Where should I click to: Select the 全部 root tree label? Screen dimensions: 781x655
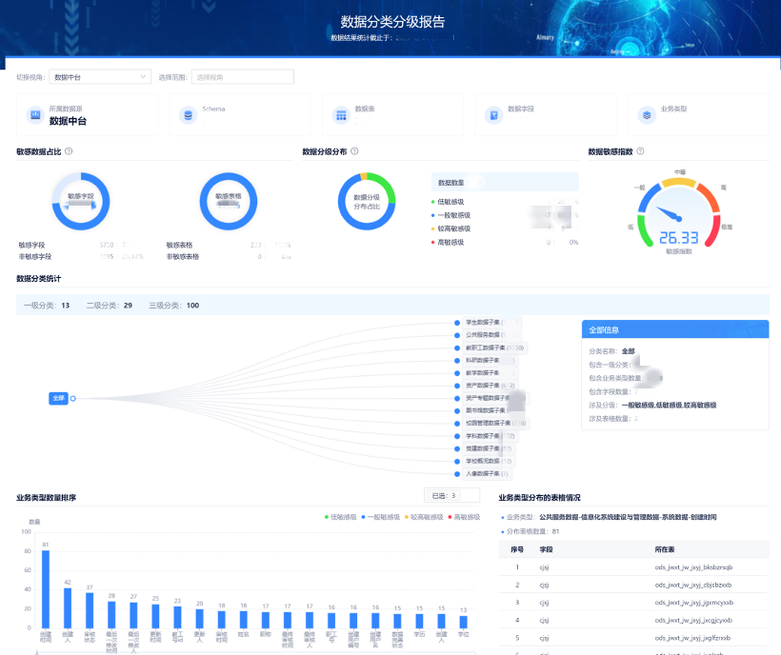point(58,398)
